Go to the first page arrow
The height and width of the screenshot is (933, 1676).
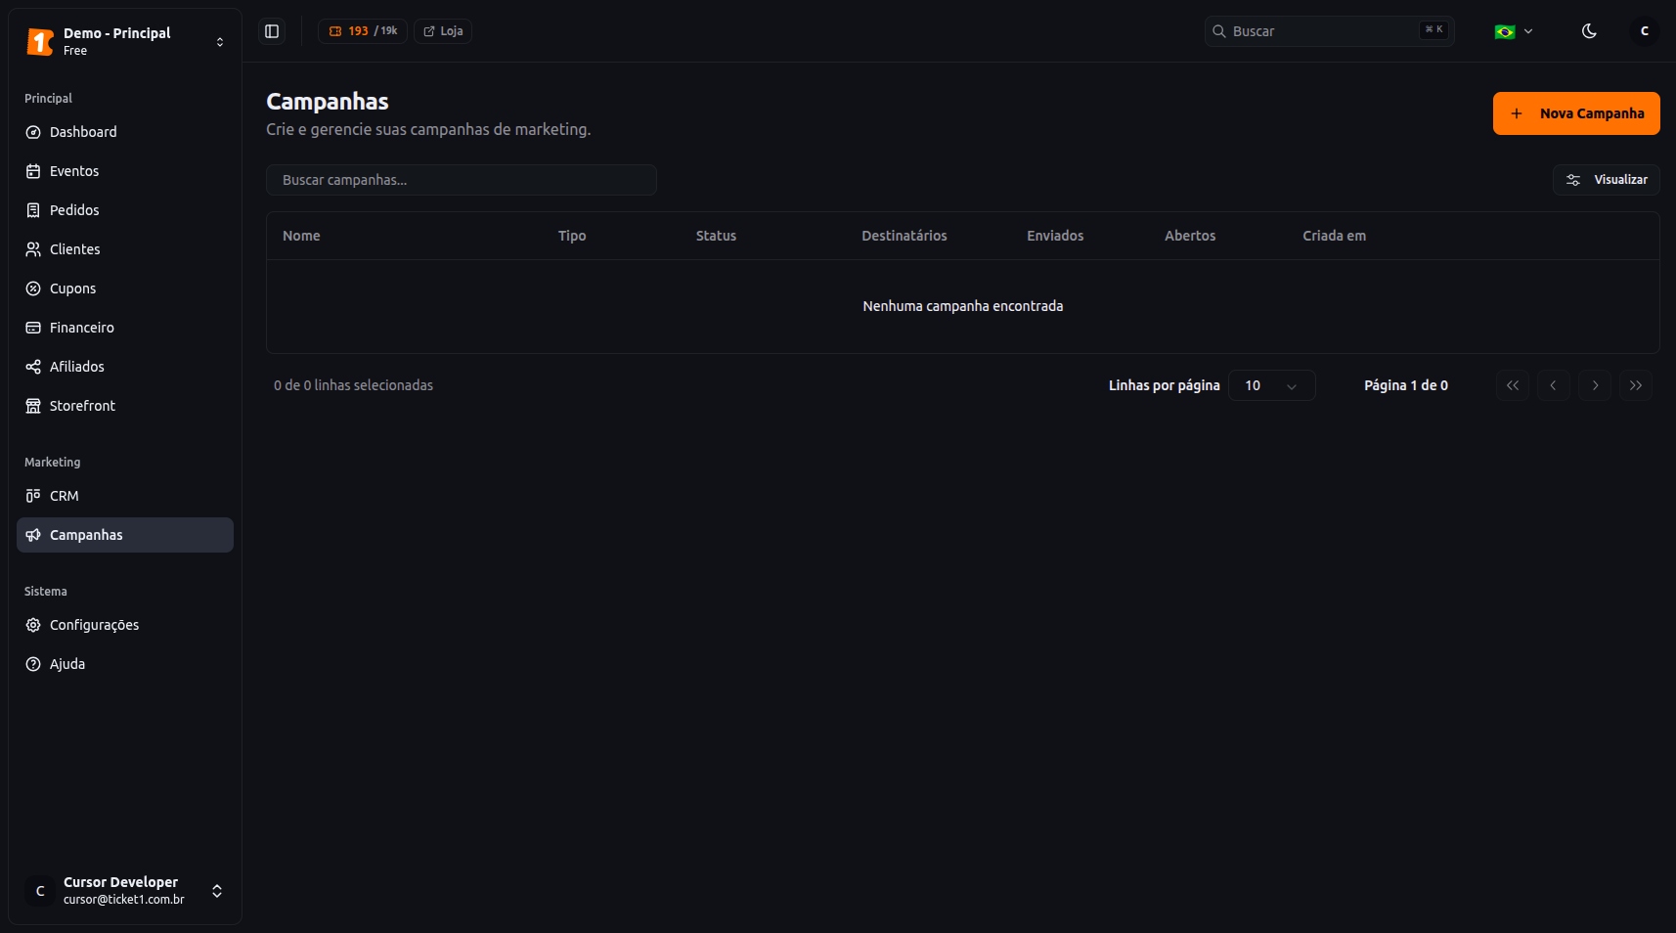point(1513,385)
